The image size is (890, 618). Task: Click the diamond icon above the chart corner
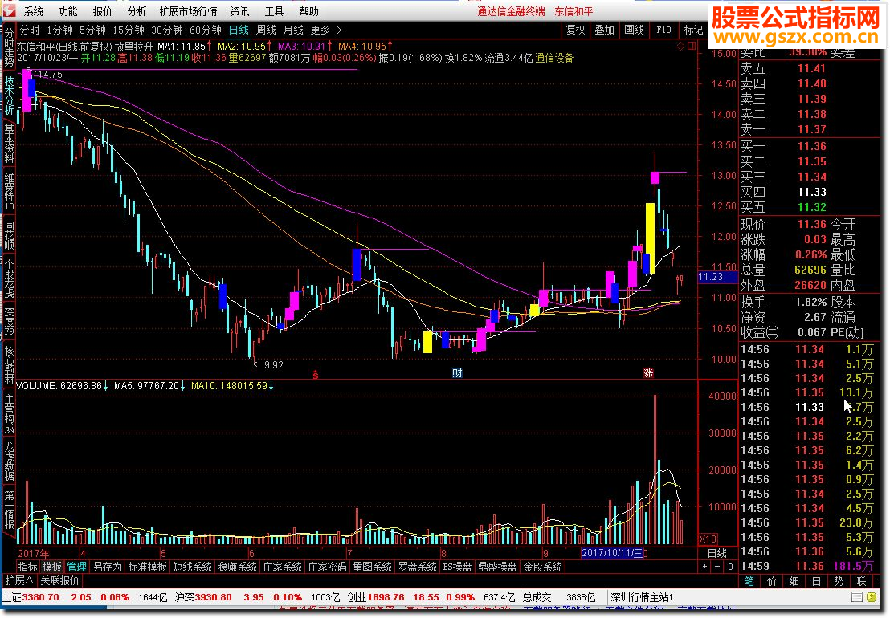pyautogui.click(x=680, y=46)
